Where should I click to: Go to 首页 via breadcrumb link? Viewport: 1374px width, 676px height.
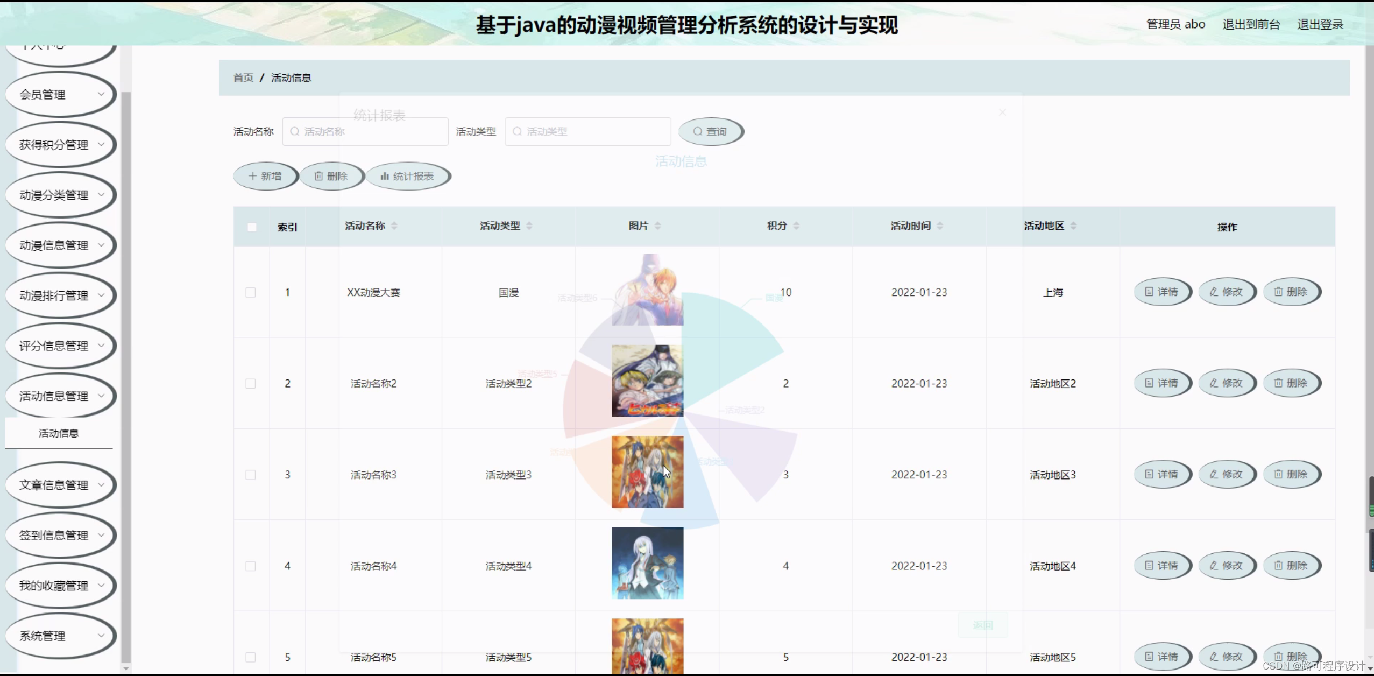pos(243,78)
